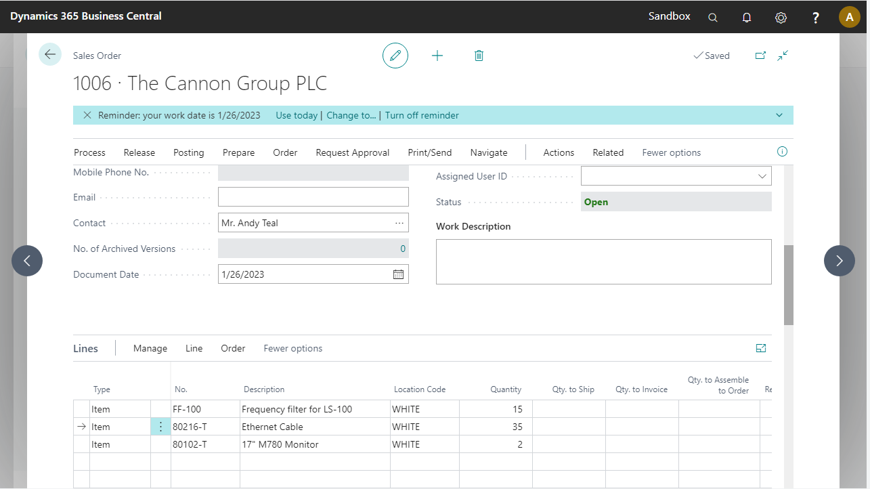Image resolution: width=870 pixels, height=489 pixels.
Task: Open the Line menu in Lines
Action: [194, 348]
